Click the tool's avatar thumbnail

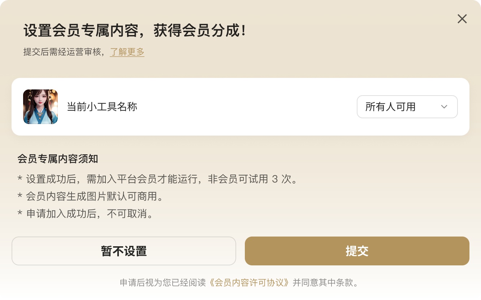[40, 107]
